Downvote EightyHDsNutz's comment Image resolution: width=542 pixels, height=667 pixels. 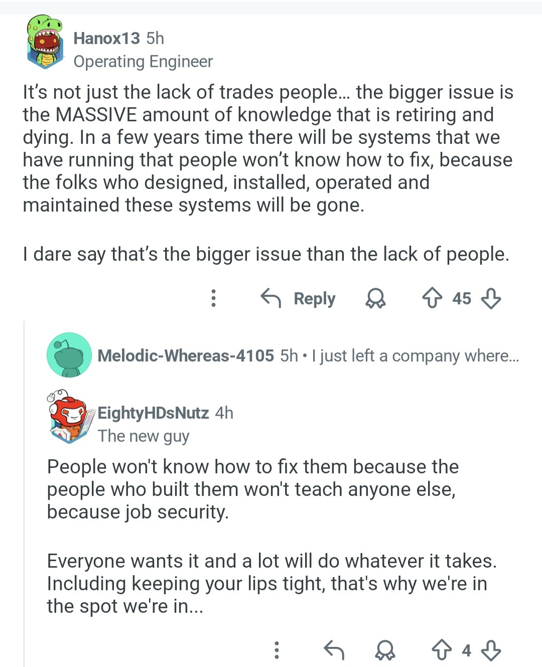[491, 650]
